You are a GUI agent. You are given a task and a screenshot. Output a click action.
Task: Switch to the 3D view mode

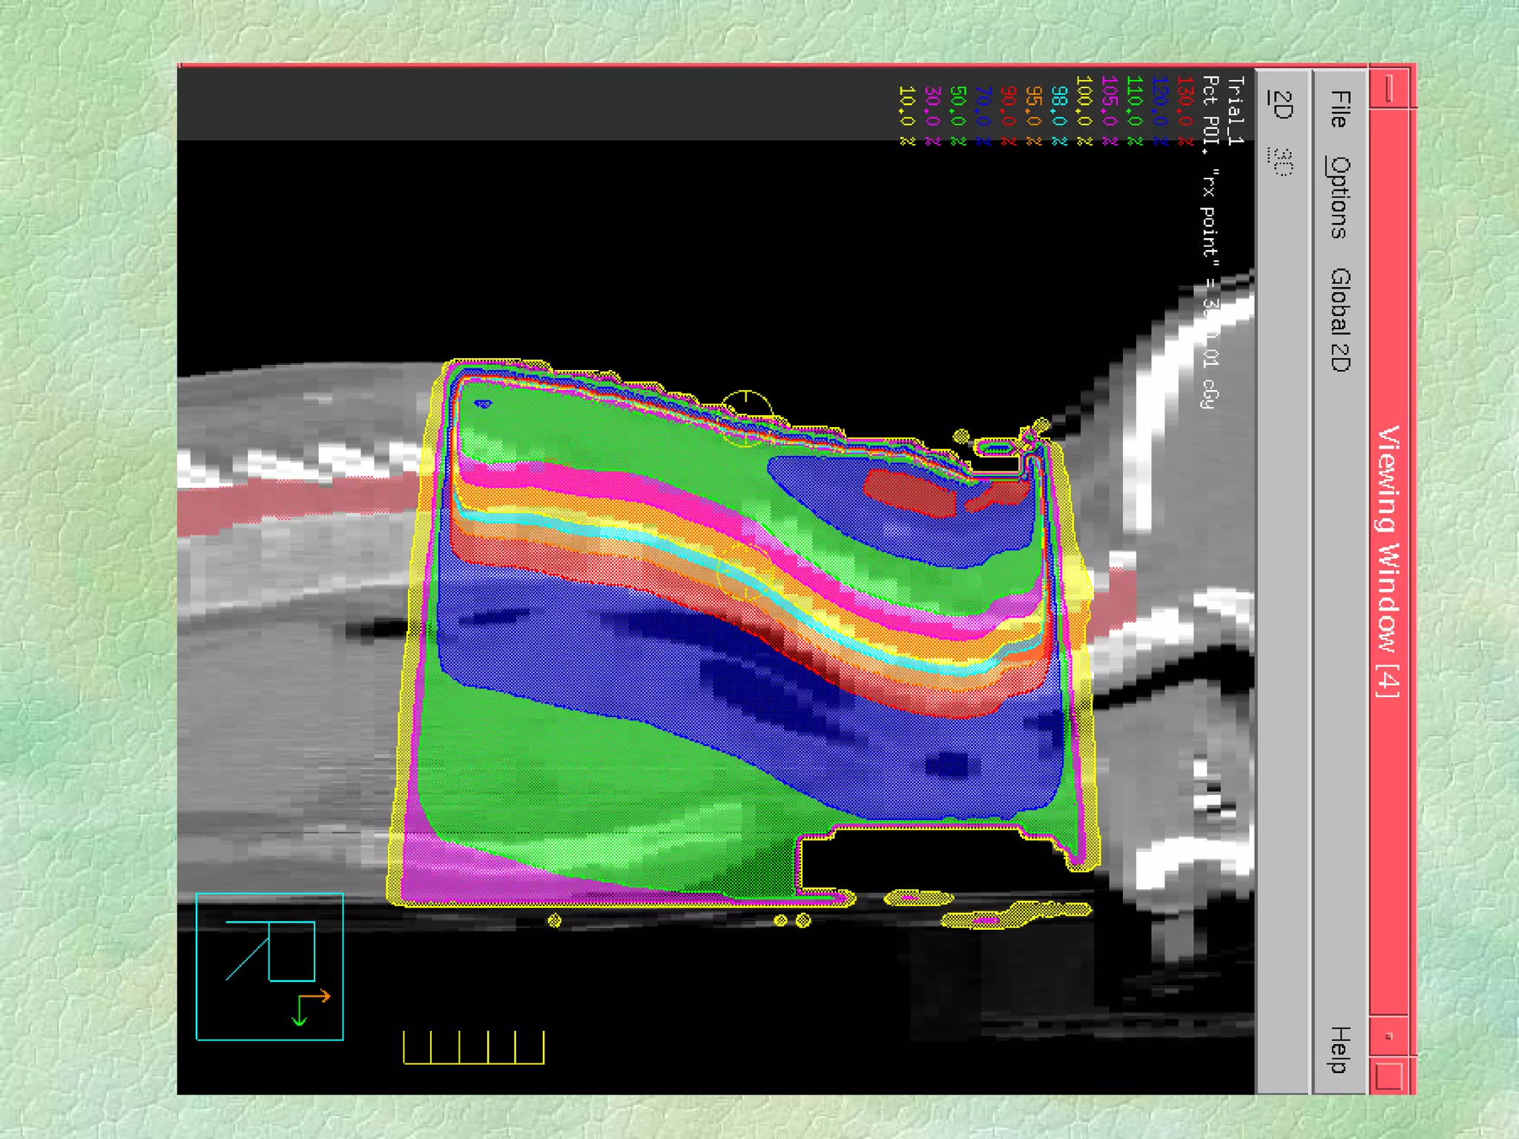(1281, 161)
